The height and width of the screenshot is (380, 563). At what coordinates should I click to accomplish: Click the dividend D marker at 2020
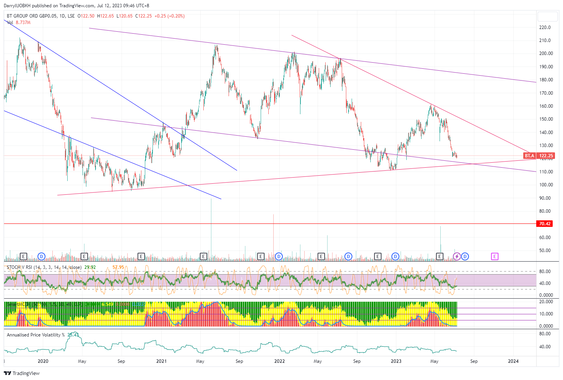pyautogui.click(x=42, y=256)
